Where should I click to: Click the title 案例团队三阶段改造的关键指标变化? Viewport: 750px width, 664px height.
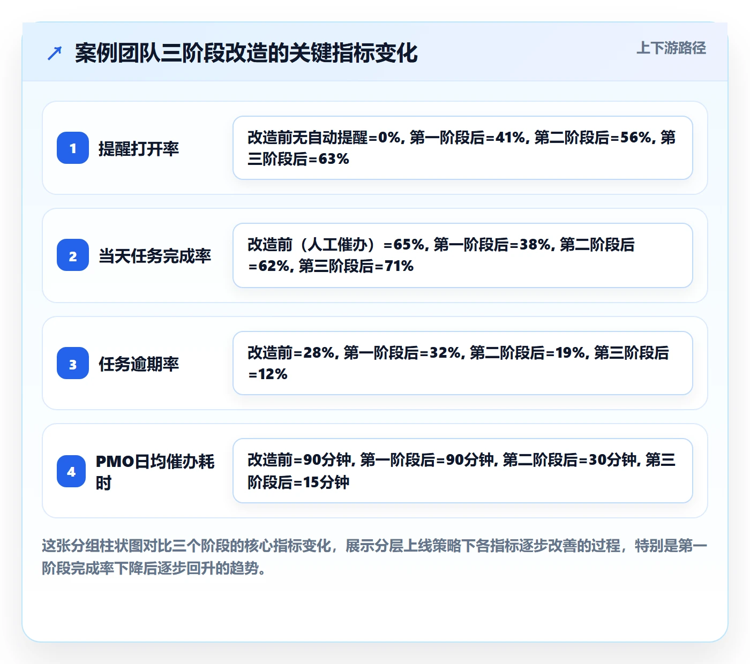point(246,53)
